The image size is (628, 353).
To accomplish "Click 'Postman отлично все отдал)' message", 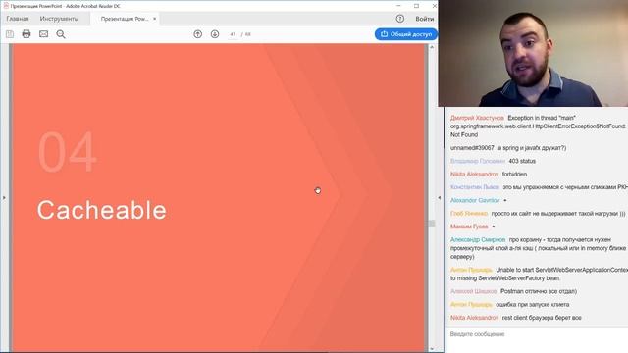I will (x=539, y=291).
